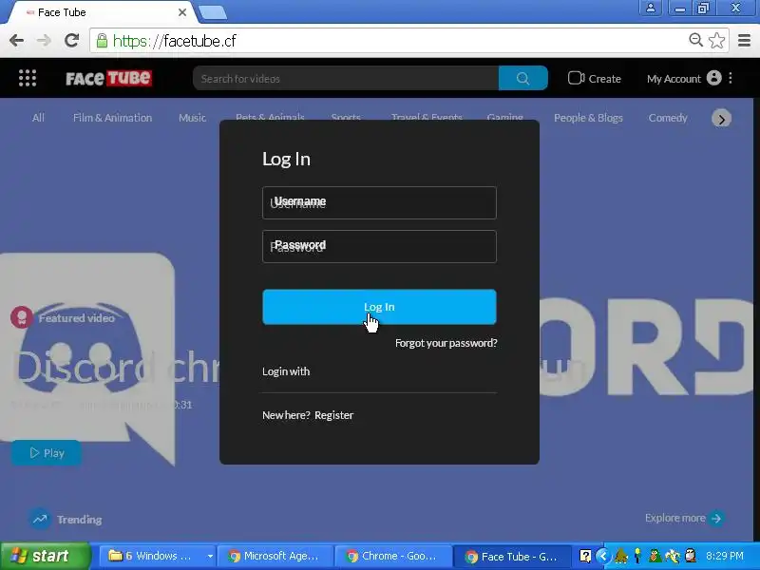Click the My Account text
The height and width of the screenshot is (570, 760).
[x=674, y=79]
